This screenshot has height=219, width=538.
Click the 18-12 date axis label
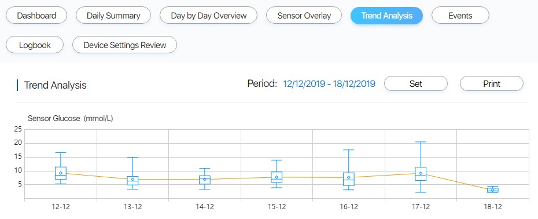click(493, 207)
